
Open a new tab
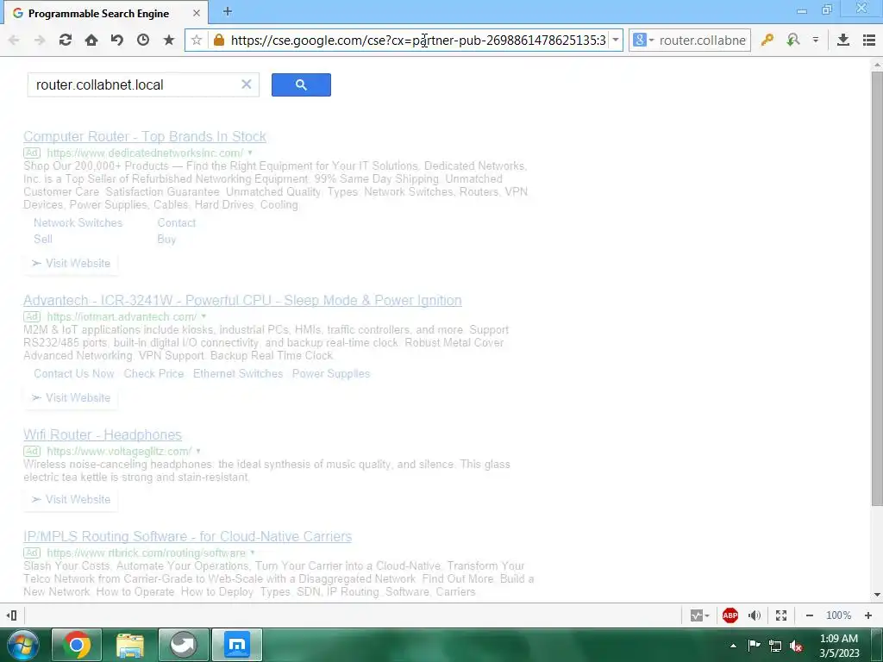coord(228,11)
